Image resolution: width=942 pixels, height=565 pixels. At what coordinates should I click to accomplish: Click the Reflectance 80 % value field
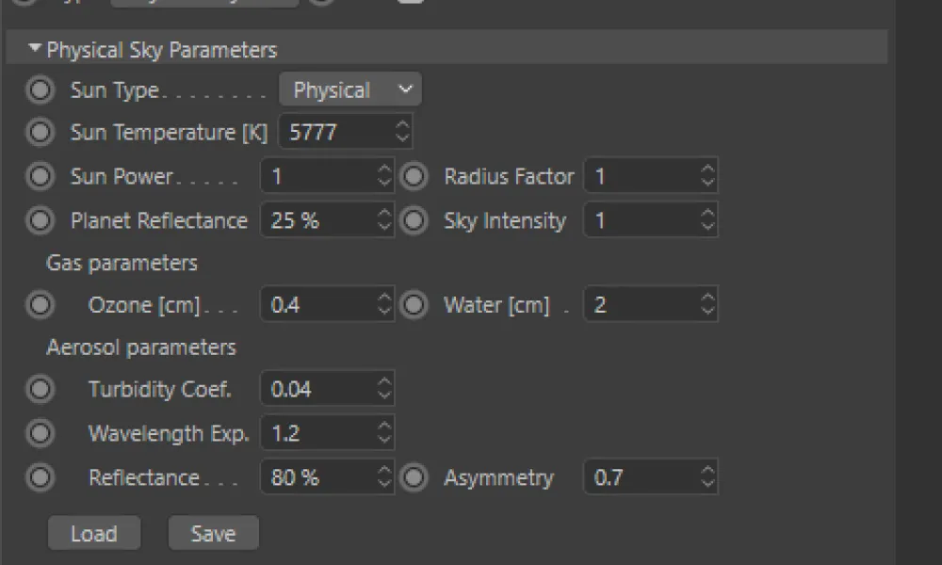click(316, 477)
